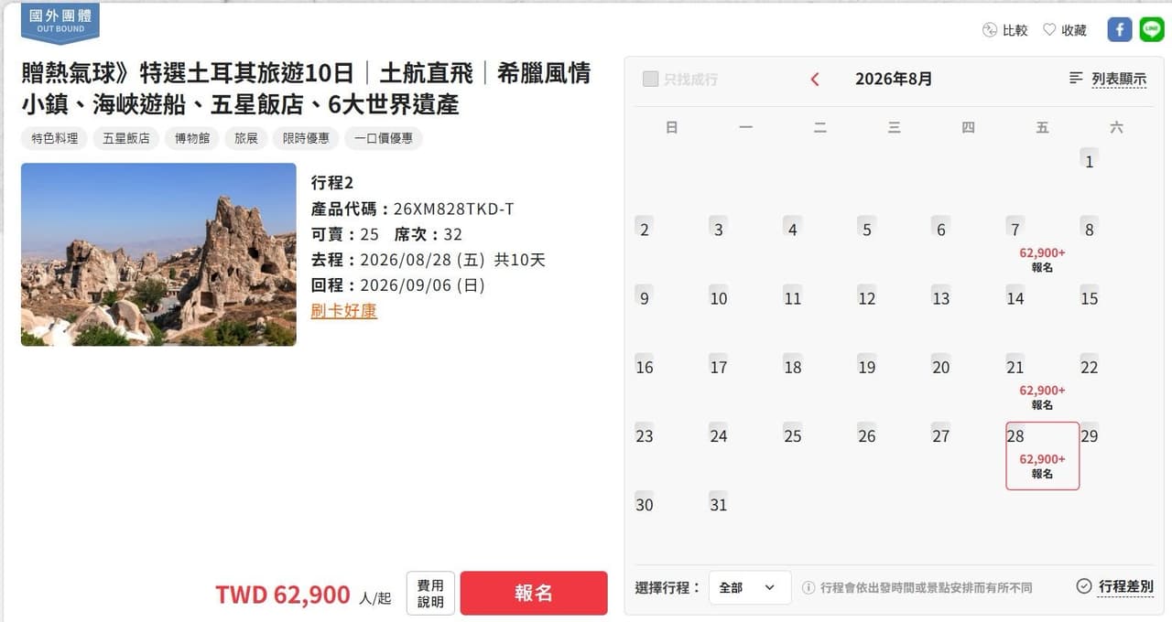Open the Cappadocia rock landscape photo
1172x622 pixels.
click(x=158, y=254)
